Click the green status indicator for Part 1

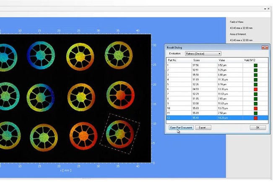[x=255, y=65]
